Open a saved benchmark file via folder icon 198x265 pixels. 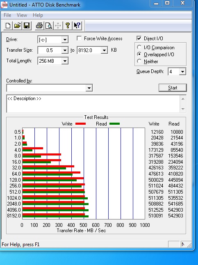pyautogui.click(x=17, y=26)
